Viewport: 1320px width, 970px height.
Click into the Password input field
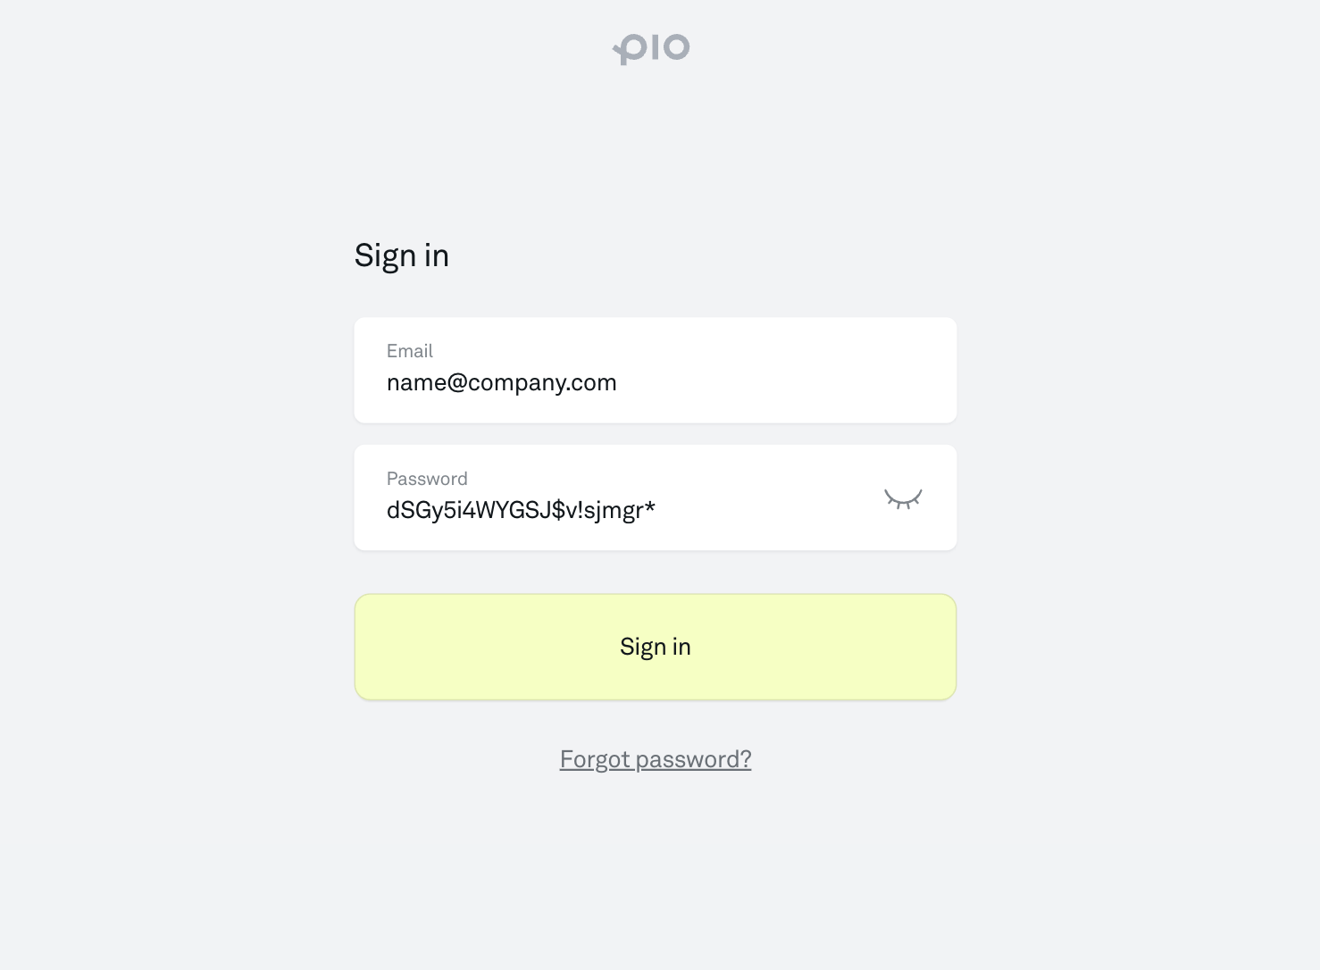625,510
